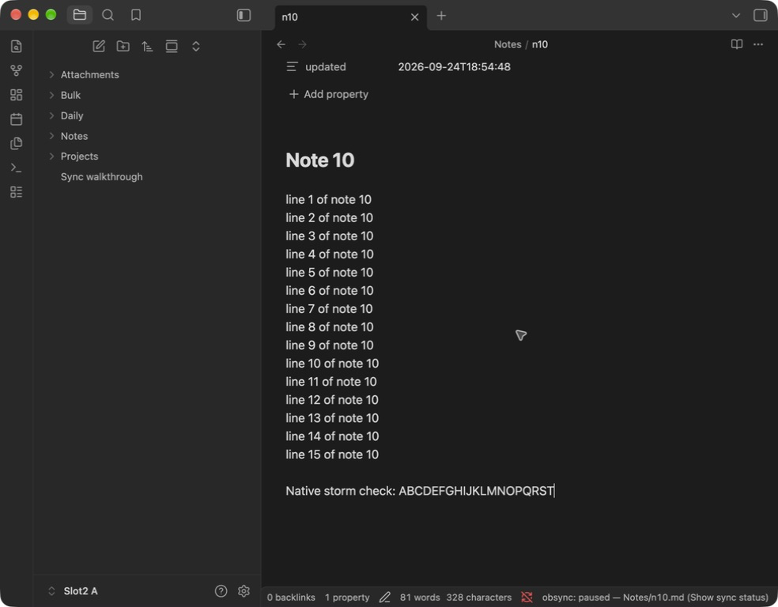The image size is (778, 607).
Task: Change the file sort order
Action: tap(147, 46)
